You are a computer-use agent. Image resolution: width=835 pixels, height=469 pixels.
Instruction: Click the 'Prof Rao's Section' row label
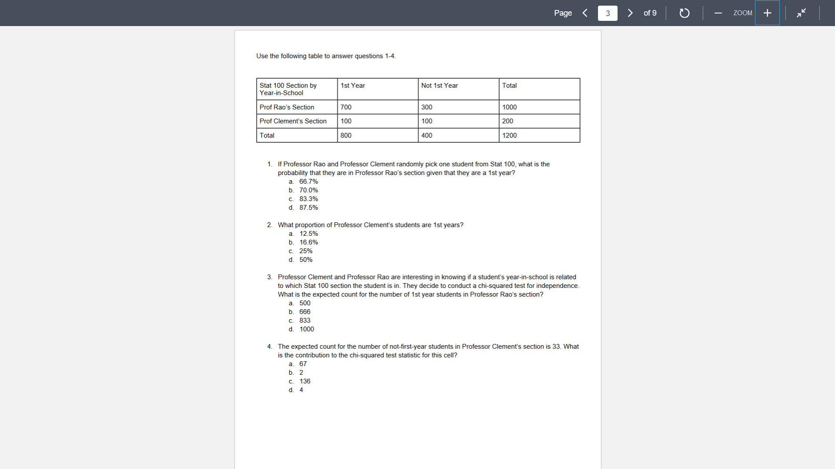(x=287, y=107)
